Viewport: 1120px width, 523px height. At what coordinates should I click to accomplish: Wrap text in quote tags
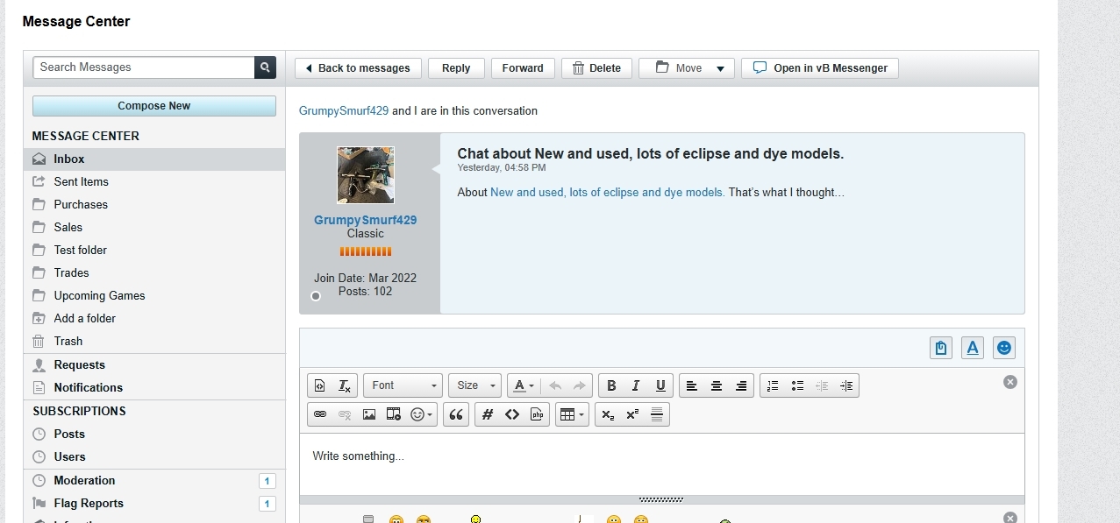(x=456, y=414)
